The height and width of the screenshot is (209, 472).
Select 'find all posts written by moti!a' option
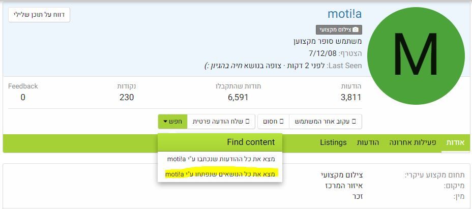pyautogui.click(x=221, y=159)
